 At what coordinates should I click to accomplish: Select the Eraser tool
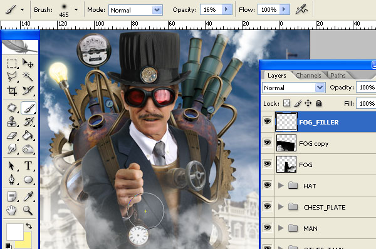click(11, 136)
